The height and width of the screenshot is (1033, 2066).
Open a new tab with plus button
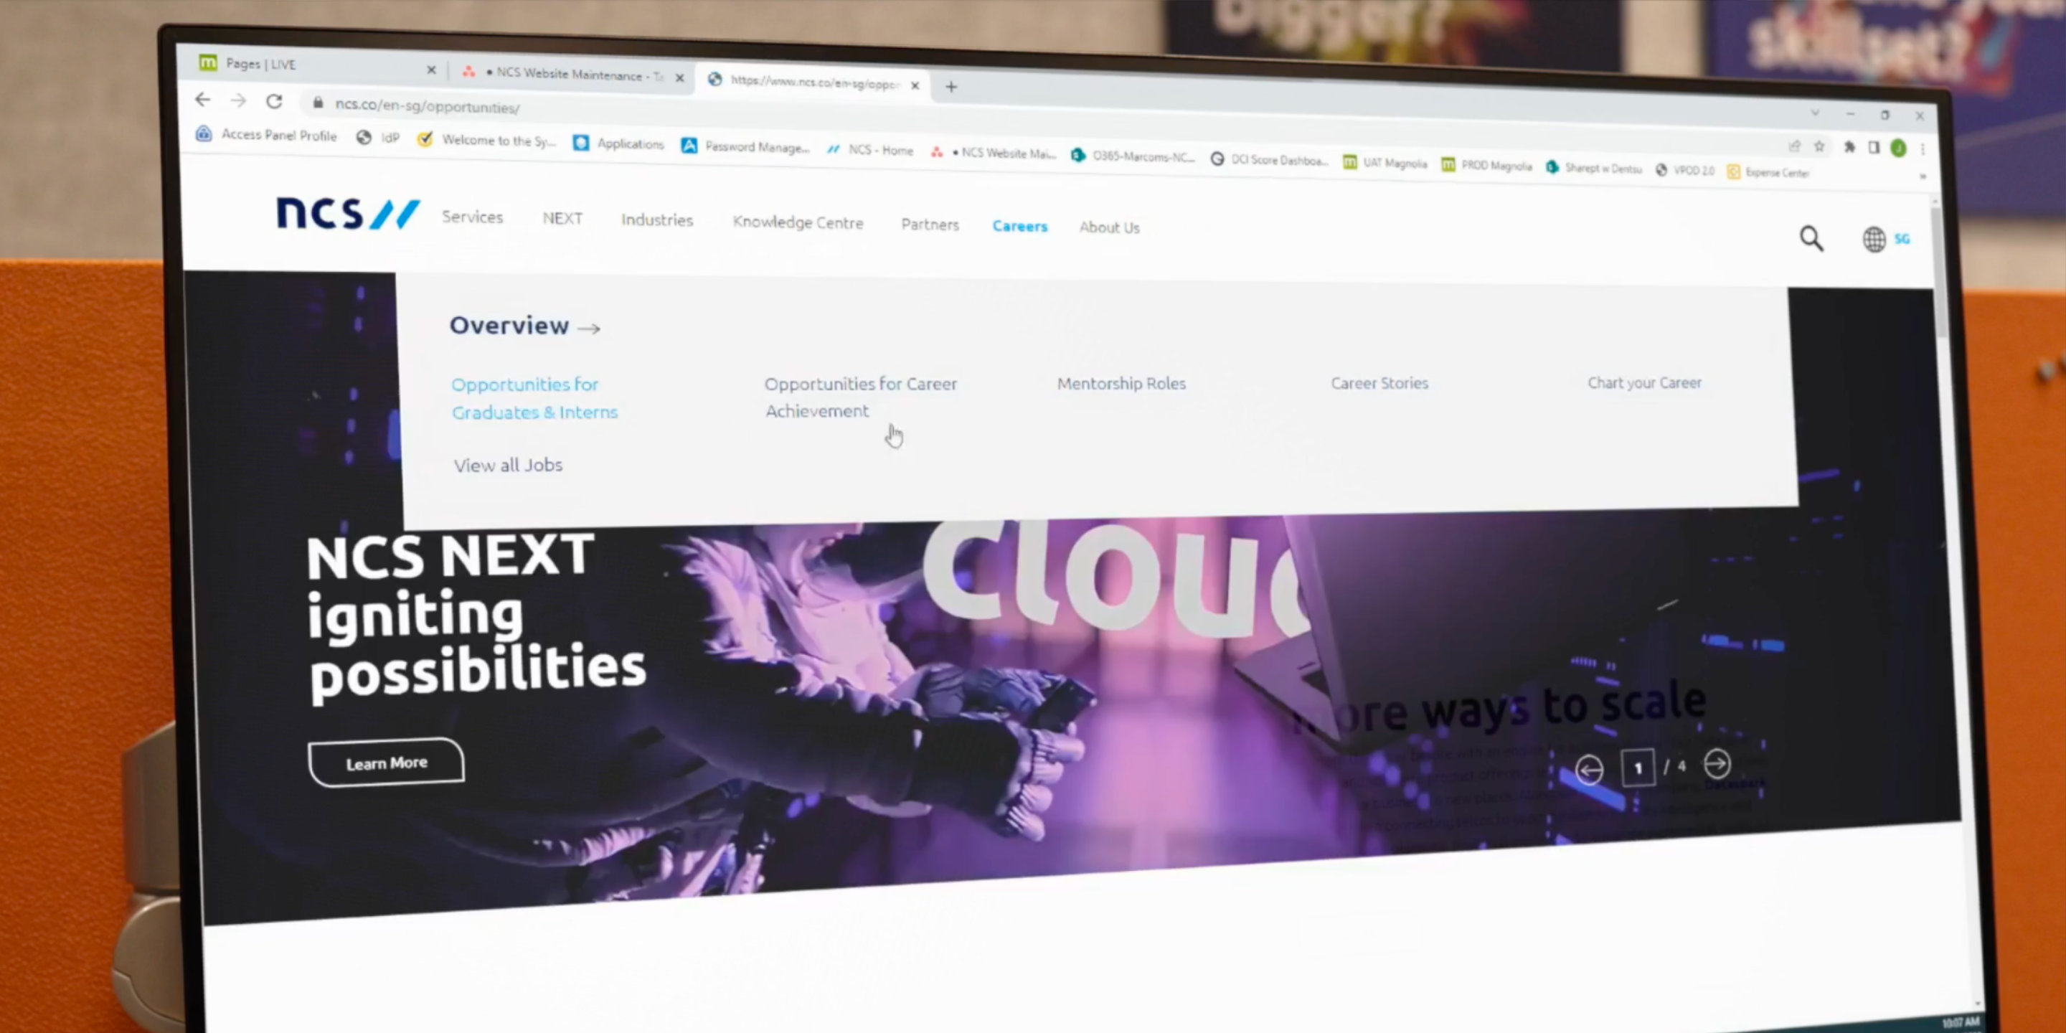point(951,87)
